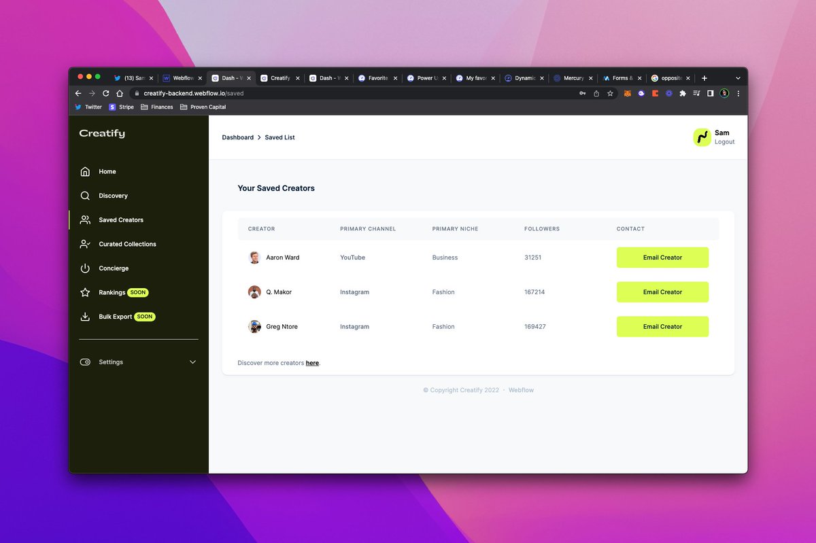The height and width of the screenshot is (543, 816).
Task: Follow the 'here' link to discover creators
Action: click(312, 363)
